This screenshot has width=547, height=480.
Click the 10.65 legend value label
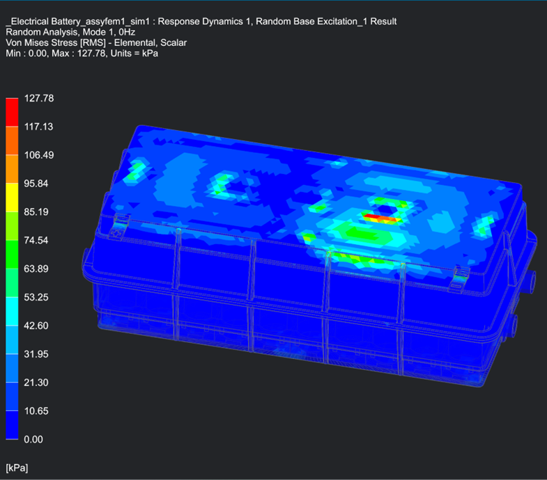(x=36, y=411)
